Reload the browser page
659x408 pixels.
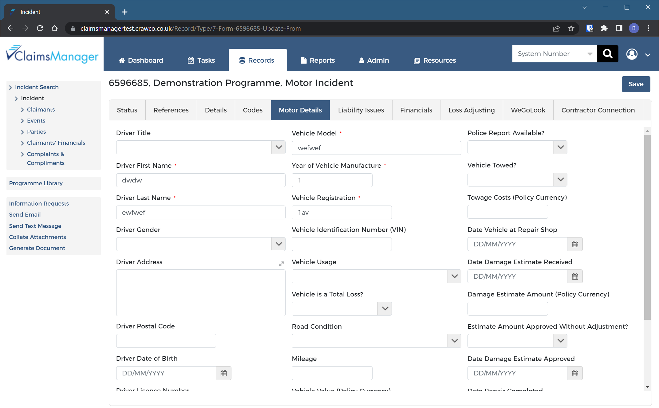(40, 28)
